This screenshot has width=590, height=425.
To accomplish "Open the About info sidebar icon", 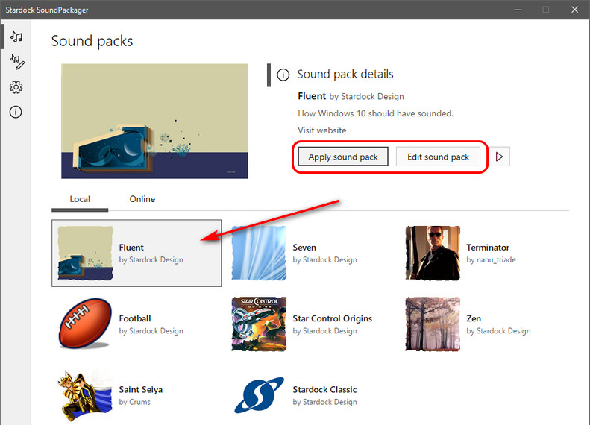I will (16, 112).
